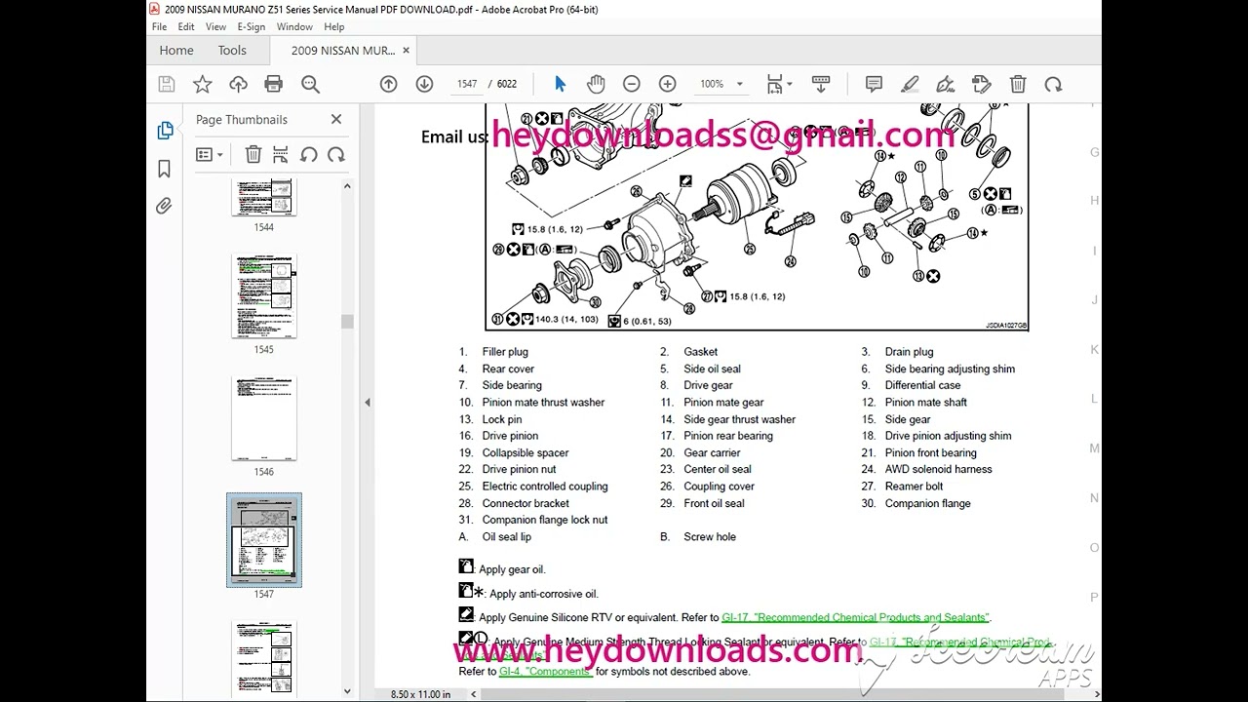The width and height of the screenshot is (1248, 702).
Task: Print the document using printer icon
Action: (274, 85)
